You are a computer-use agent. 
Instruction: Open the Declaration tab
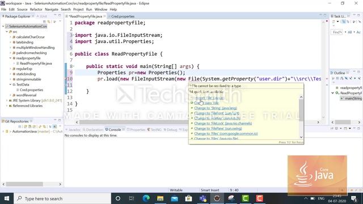[x=93, y=130]
